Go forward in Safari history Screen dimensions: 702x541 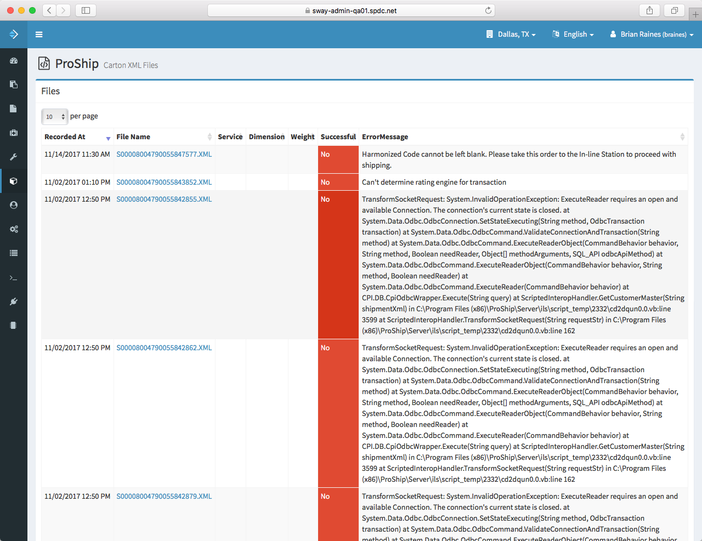pyautogui.click(x=64, y=10)
